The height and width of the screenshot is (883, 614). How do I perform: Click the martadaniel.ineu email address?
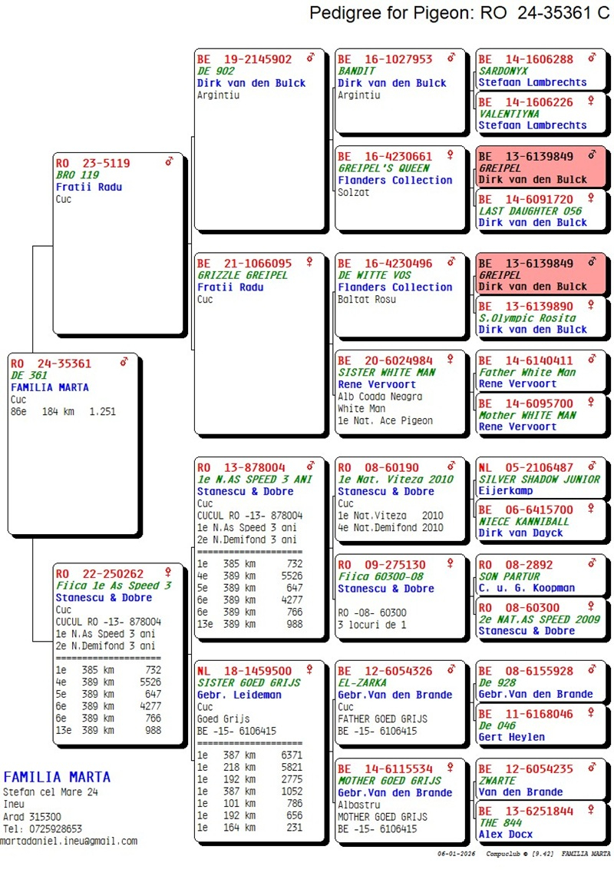pos(69,841)
